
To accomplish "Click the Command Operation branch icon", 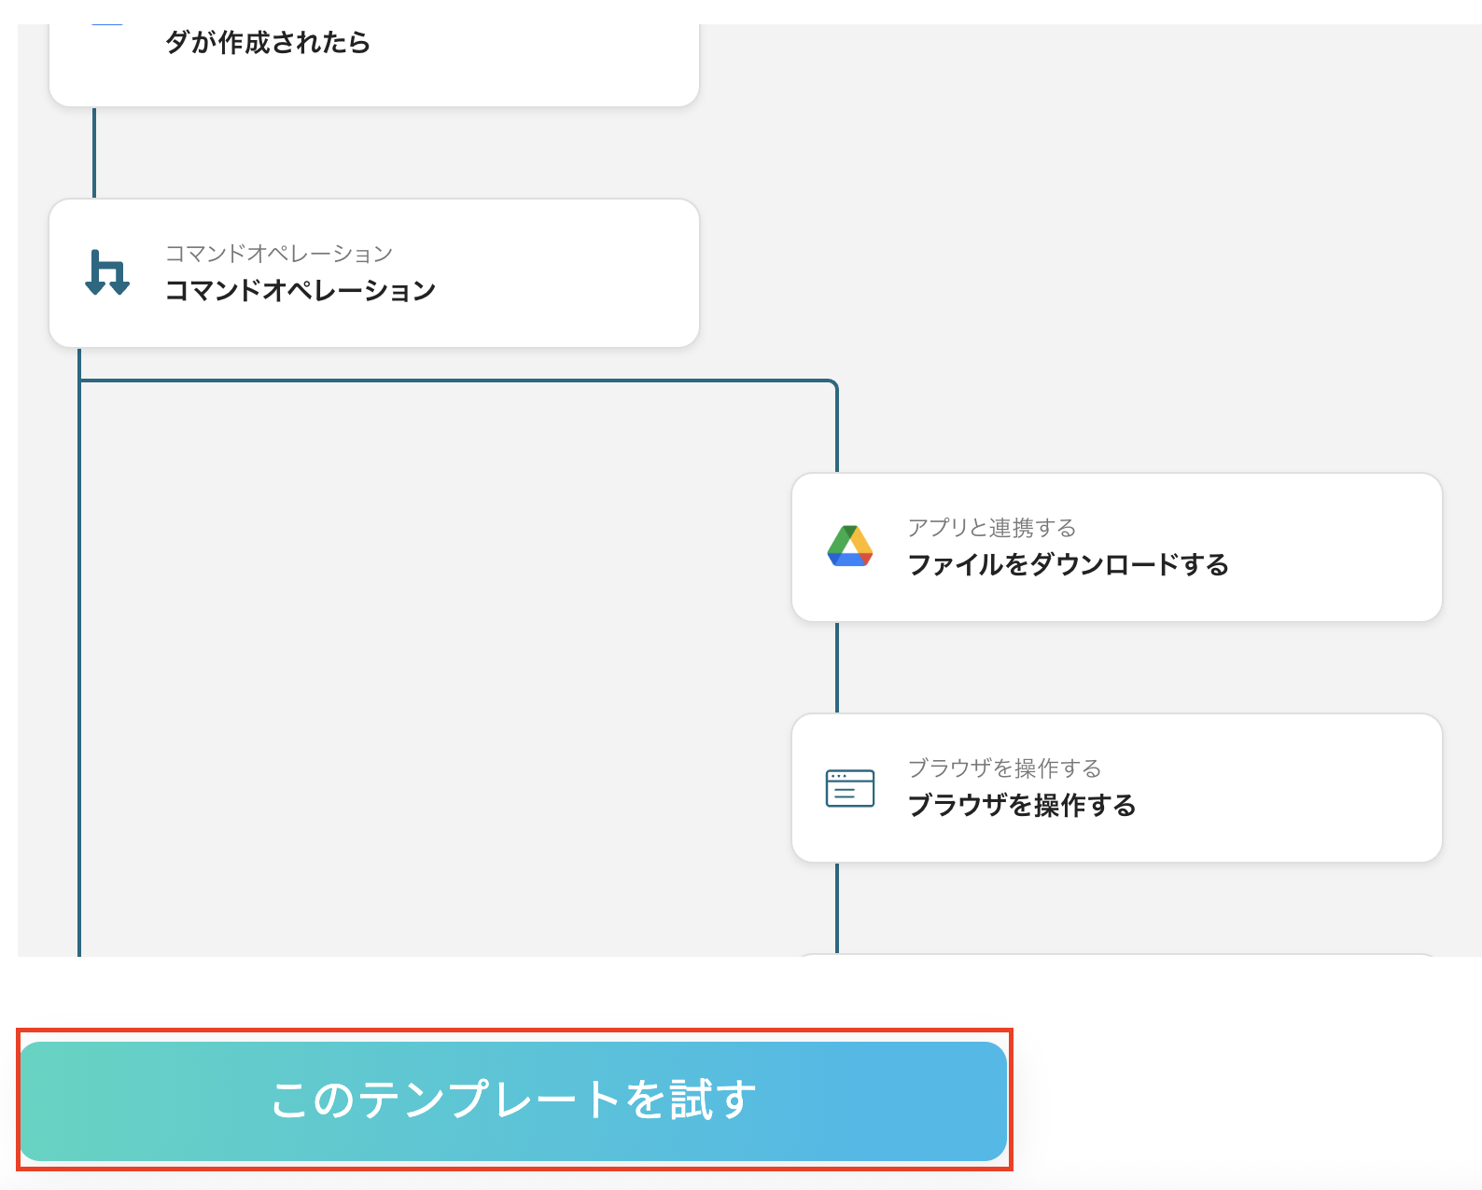I will coord(107,272).
